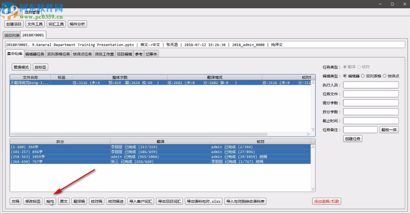Click the 翻译稿 button
The width and height of the screenshot is (410, 214).
[x=79, y=201]
